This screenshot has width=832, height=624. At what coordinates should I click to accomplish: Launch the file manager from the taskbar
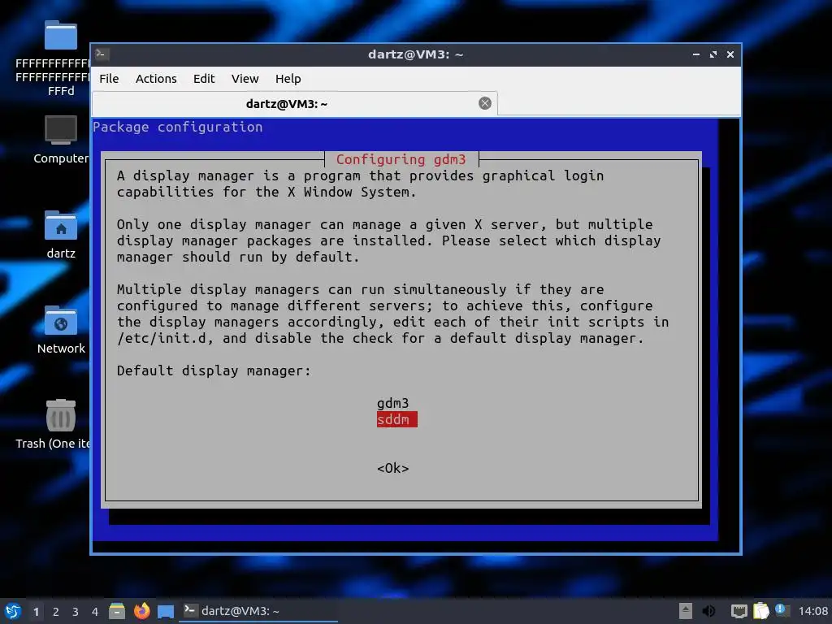pos(117,611)
